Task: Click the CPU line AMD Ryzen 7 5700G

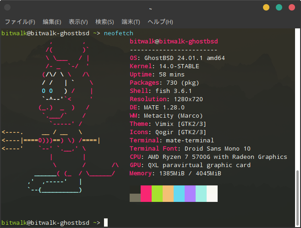Action: pyautogui.click(x=208, y=157)
